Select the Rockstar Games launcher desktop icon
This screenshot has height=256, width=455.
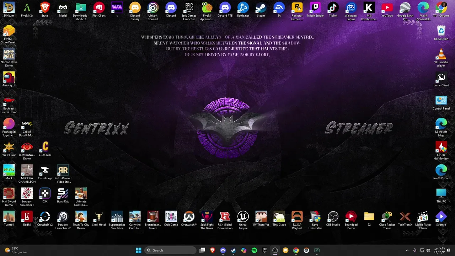pyautogui.click(x=297, y=11)
